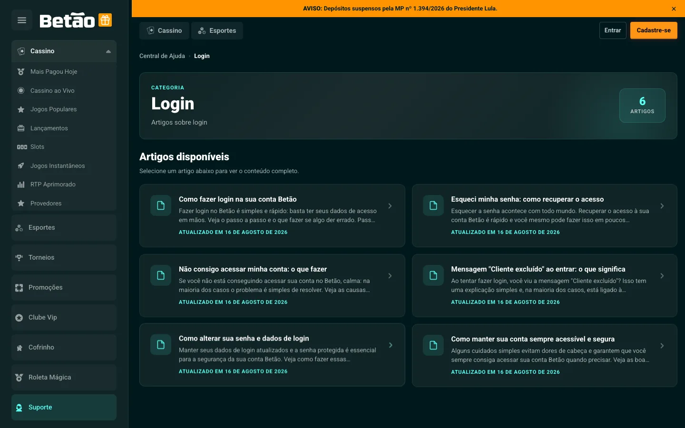Screen dimensions: 685x428
Task: Click the rocket icon beside Jogos Instantâneos
Action: point(21,165)
